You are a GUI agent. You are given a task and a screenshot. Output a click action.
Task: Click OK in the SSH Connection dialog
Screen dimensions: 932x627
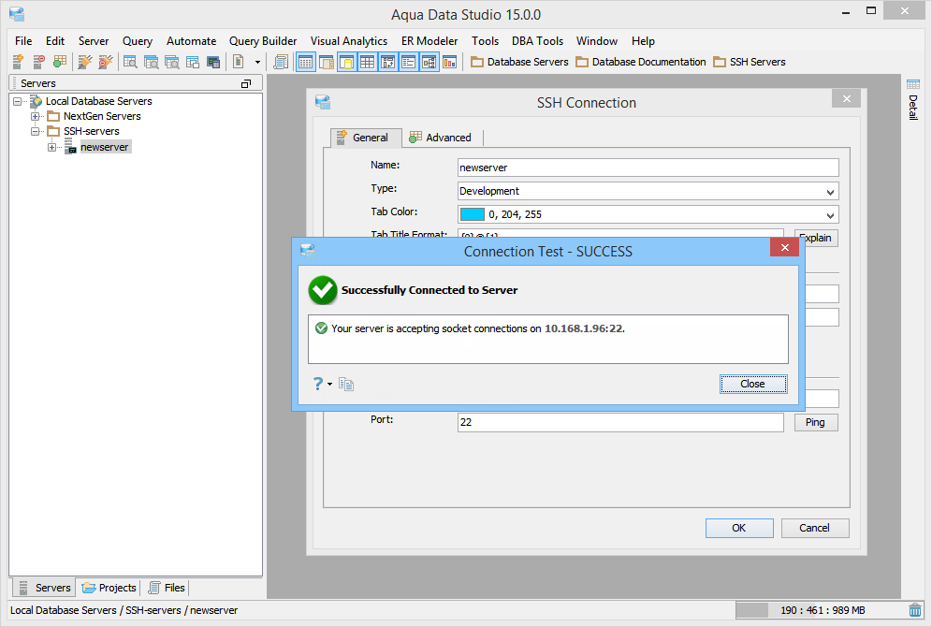[739, 529]
